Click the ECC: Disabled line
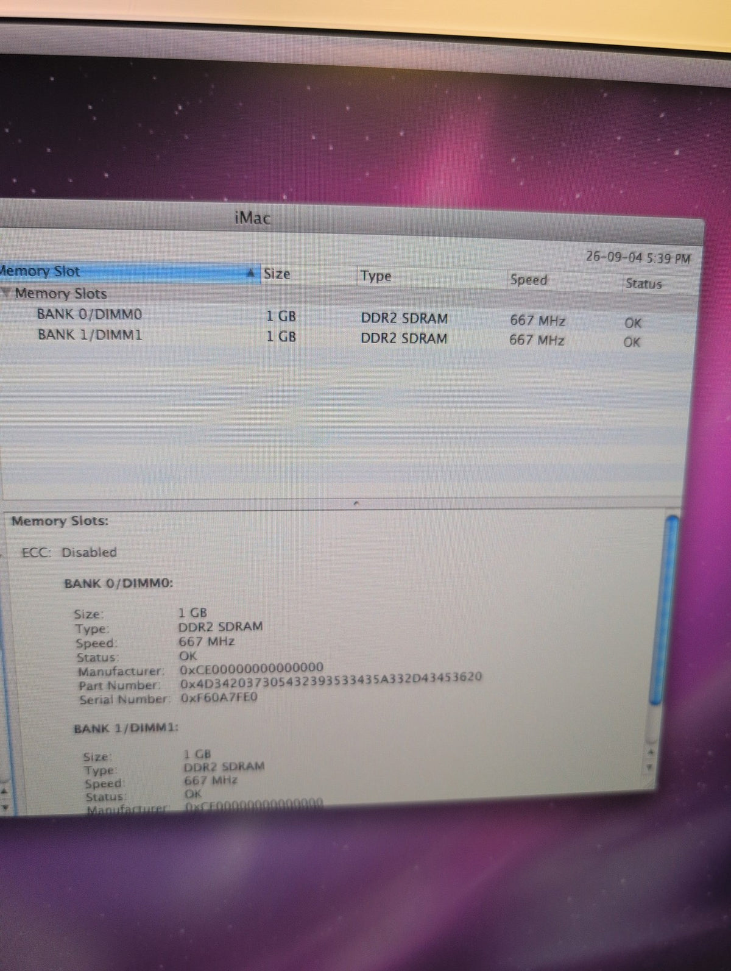Image resolution: width=731 pixels, height=971 pixels. tap(69, 552)
